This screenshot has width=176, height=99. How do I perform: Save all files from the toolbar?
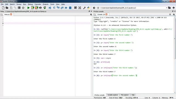click(x=15, y=8)
